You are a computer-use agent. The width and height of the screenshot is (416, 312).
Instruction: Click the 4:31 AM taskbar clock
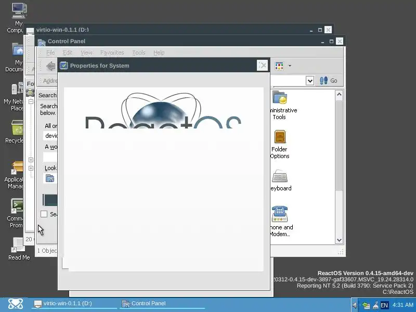coord(402,305)
